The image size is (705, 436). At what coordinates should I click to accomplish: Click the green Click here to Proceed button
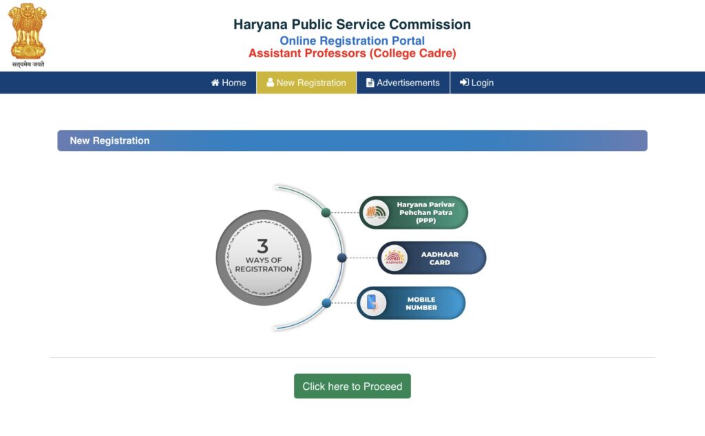(x=352, y=386)
